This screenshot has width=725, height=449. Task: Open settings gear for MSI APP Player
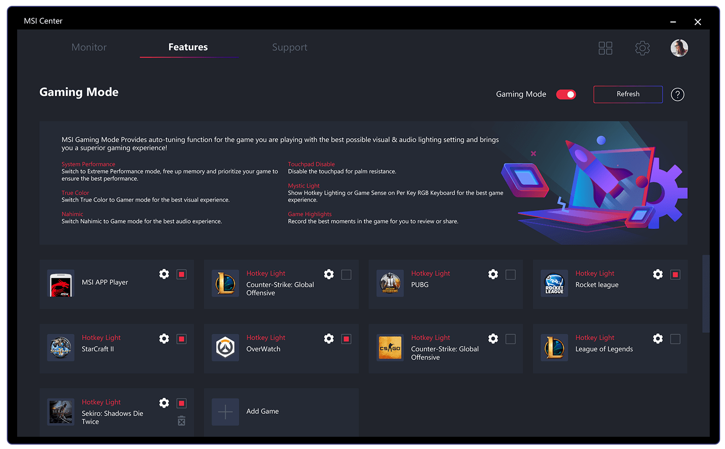point(164,274)
